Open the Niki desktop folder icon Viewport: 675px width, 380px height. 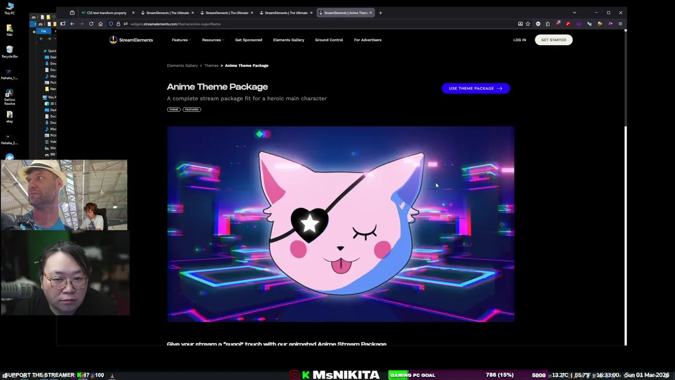pyautogui.click(x=9, y=31)
